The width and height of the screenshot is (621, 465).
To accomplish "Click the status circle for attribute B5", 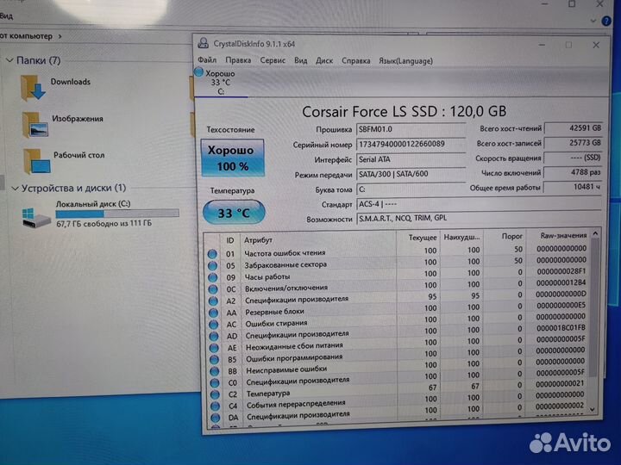I will pyautogui.click(x=214, y=359).
